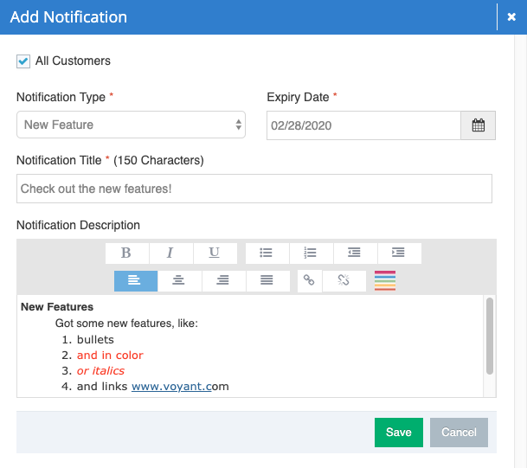Center align the description text
Image resolution: width=527 pixels, height=468 pixels.
pos(179,280)
